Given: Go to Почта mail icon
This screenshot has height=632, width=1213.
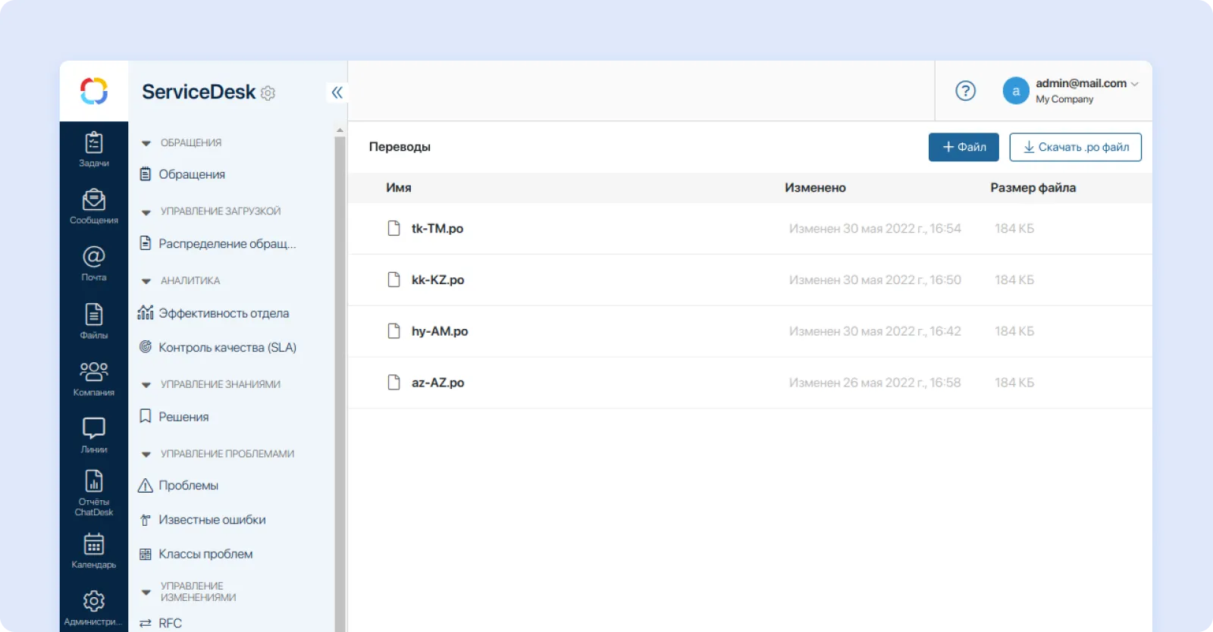Looking at the screenshot, I should point(94,263).
